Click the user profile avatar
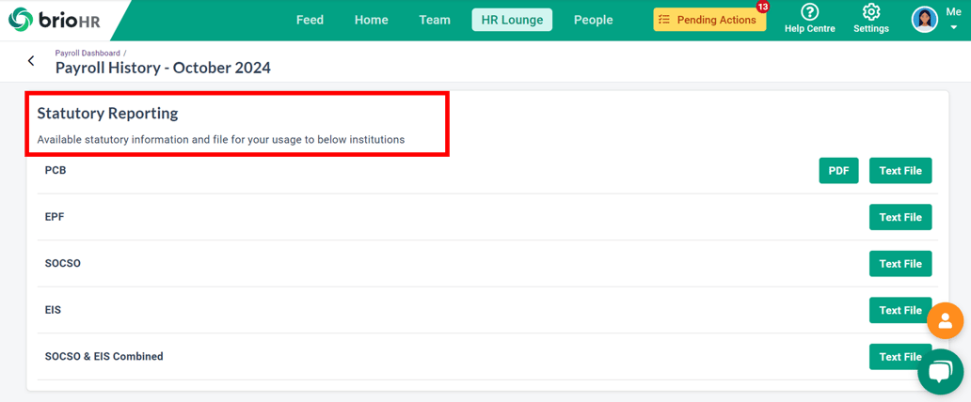Viewport: 971px width, 402px height. coord(925,20)
